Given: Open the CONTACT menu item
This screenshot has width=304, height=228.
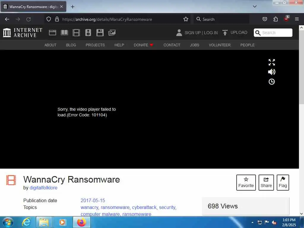Looking at the screenshot, I should point(172,45).
